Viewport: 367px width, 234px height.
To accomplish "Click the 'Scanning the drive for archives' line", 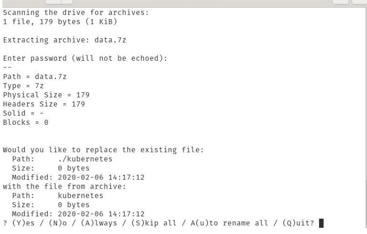I will [76, 12].
